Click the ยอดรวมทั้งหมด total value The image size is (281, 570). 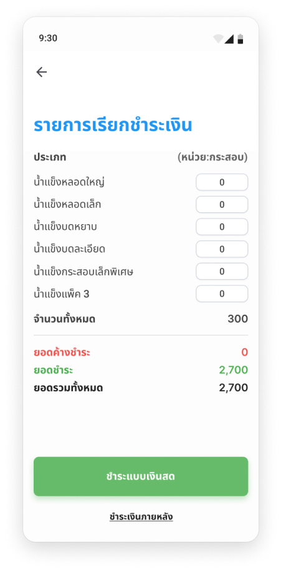point(234,388)
